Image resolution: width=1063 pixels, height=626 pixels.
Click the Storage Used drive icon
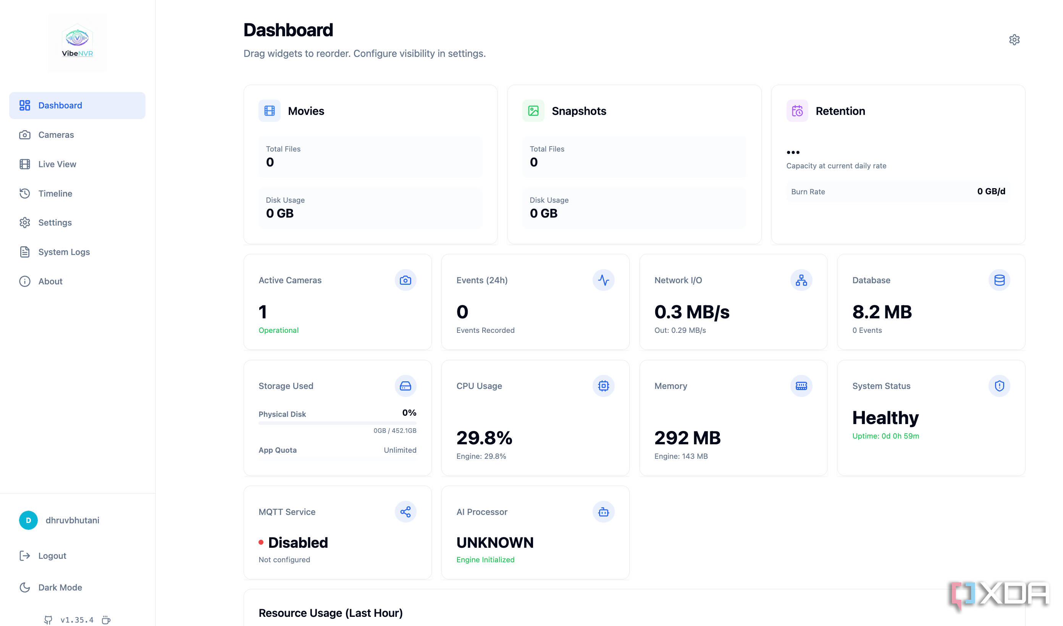coord(405,386)
